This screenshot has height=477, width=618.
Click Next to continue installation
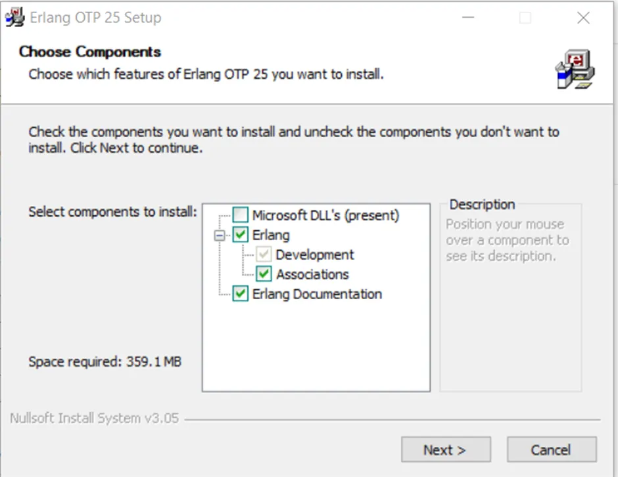click(446, 449)
